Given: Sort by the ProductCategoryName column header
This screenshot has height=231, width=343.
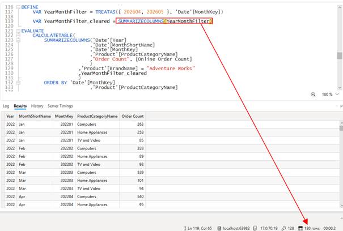Looking at the screenshot, I should [x=98, y=116].
